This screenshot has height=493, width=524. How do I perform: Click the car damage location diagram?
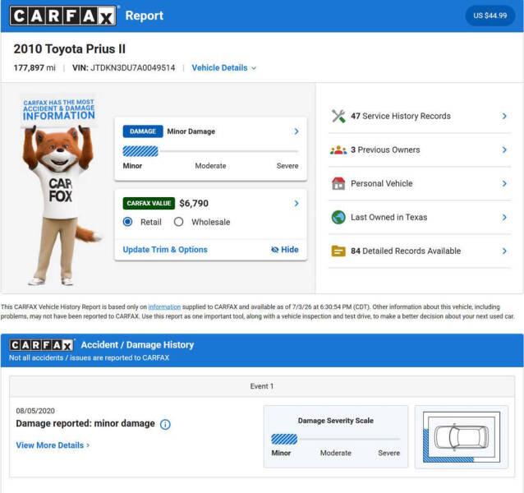(462, 437)
